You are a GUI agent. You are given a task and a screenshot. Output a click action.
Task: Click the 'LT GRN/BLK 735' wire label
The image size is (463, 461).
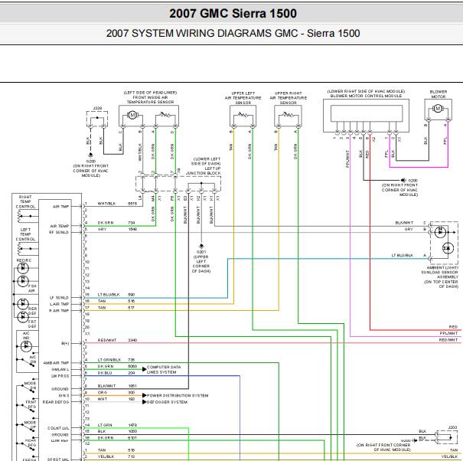pos(116,360)
